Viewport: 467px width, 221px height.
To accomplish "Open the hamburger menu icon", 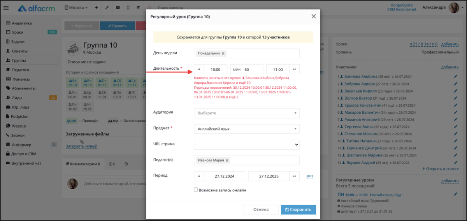I will point(6,8).
